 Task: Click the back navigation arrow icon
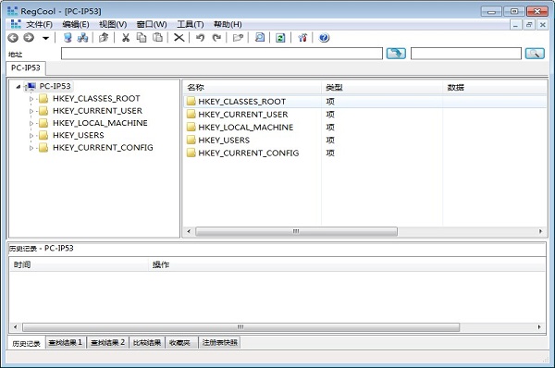(x=13, y=38)
